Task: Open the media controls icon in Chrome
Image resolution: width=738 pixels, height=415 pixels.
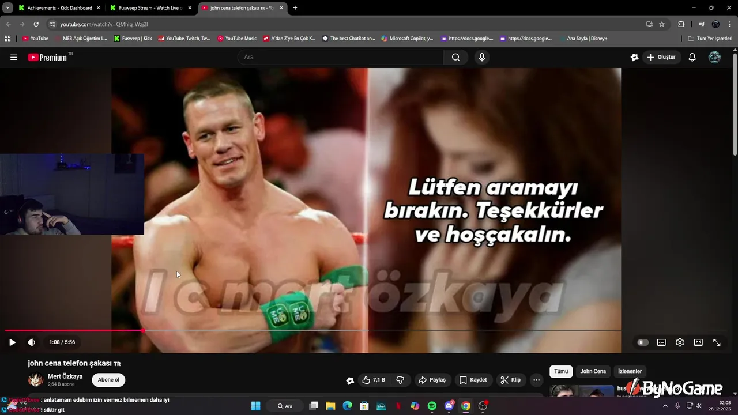Action: tap(702, 24)
